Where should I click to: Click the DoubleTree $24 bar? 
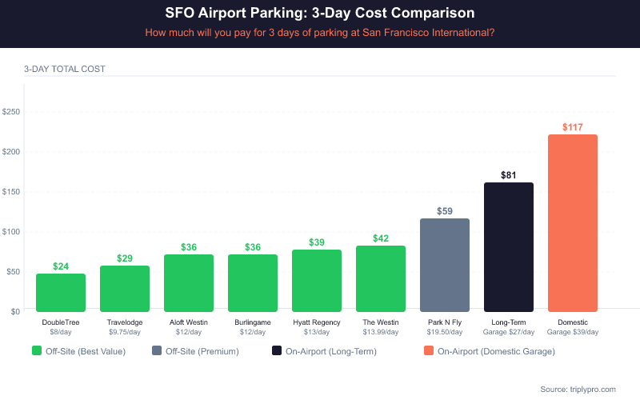61,293
